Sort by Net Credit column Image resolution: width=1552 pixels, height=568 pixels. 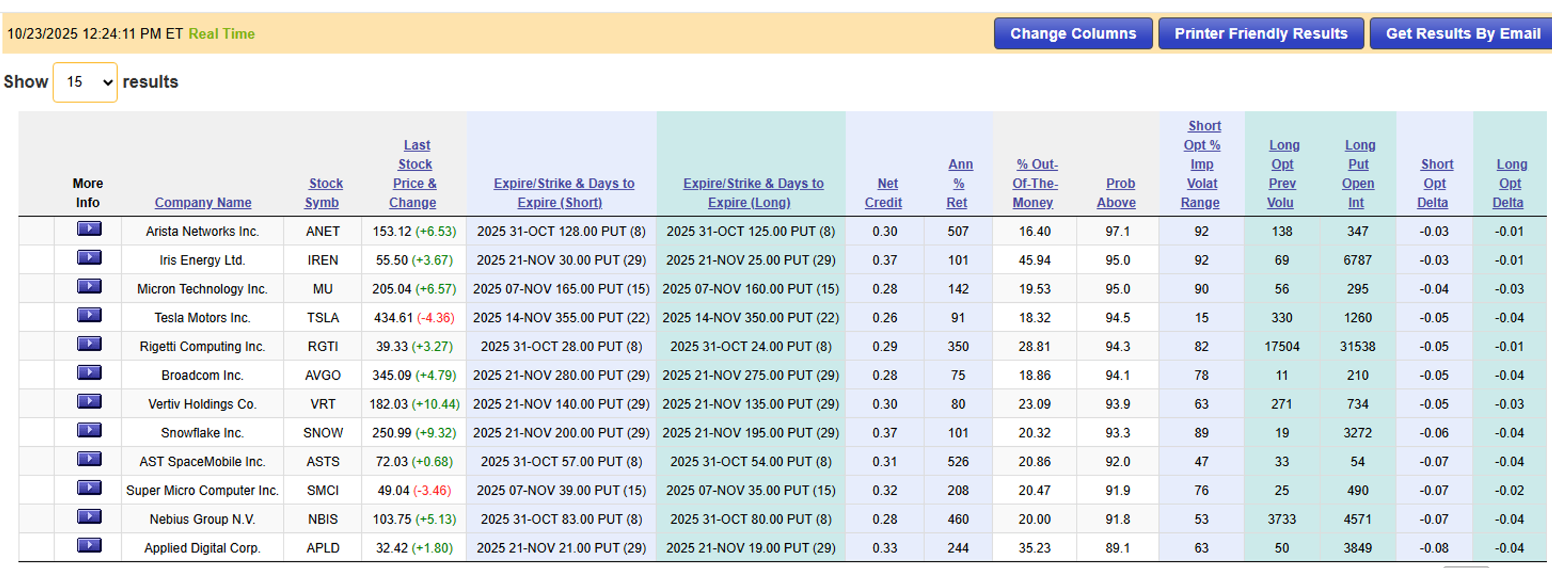coord(884,193)
